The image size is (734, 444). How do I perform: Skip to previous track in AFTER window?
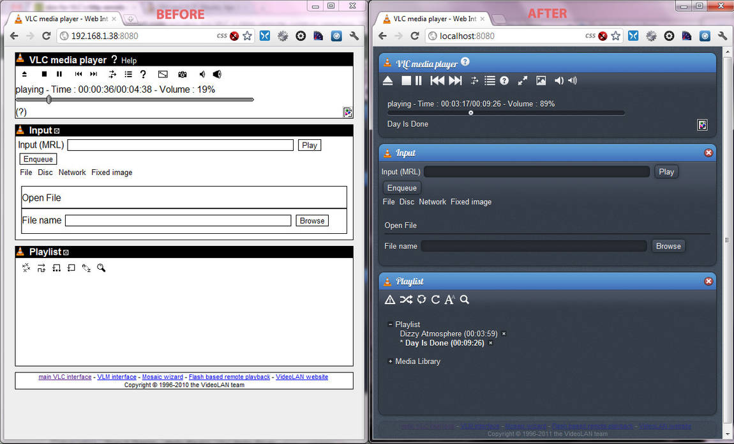(x=437, y=80)
